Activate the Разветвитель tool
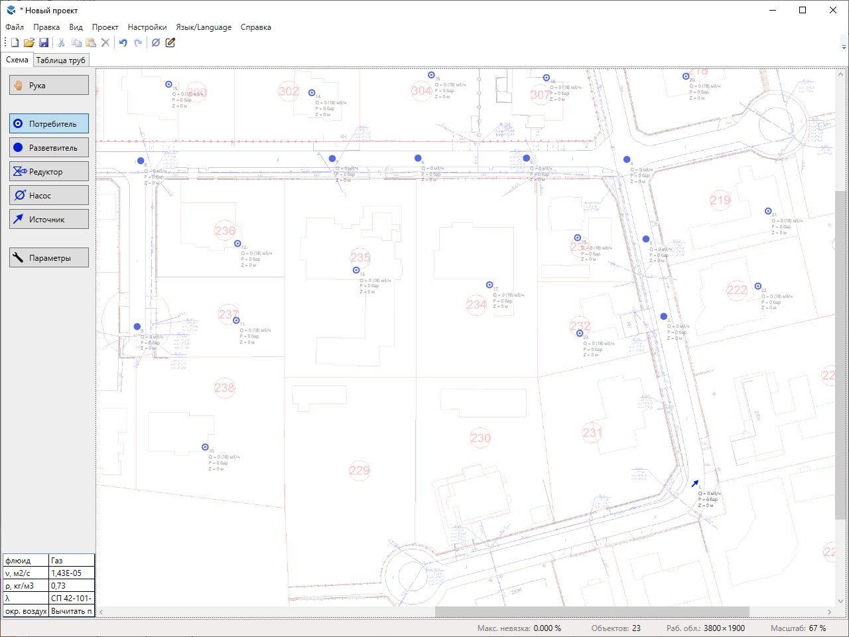The width and height of the screenshot is (849, 637). [x=49, y=147]
